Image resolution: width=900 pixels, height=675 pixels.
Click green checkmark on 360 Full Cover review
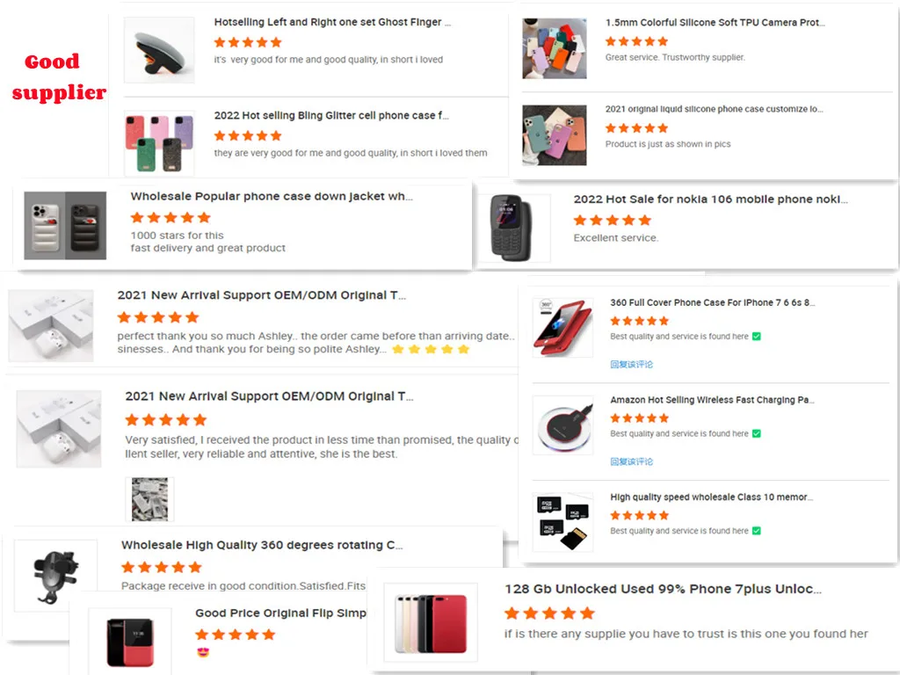click(757, 337)
